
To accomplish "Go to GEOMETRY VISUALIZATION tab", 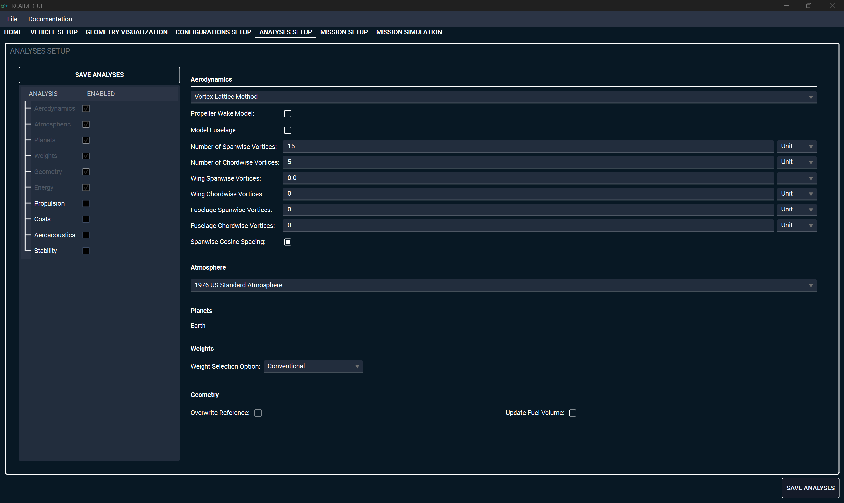I will (x=127, y=32).
